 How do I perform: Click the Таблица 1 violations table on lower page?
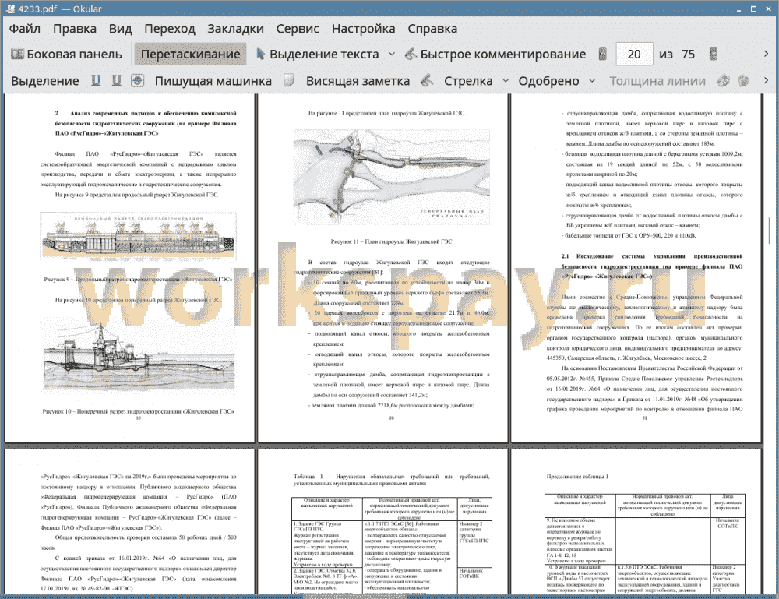[392, 545]
